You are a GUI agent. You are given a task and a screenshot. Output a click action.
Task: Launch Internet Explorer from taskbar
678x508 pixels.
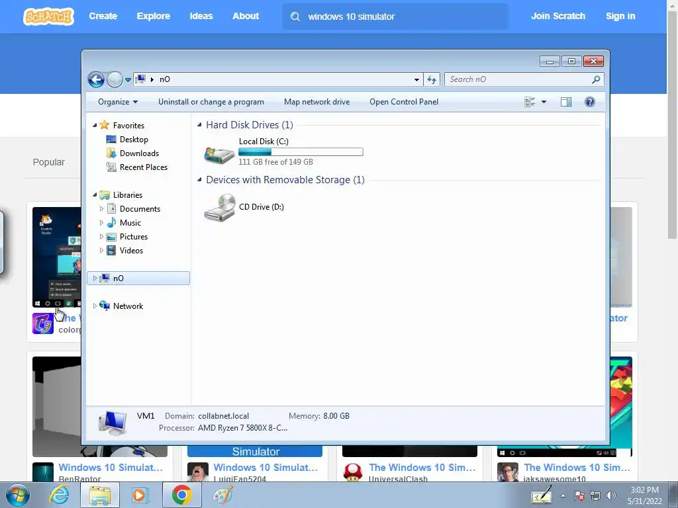pos(59,495)
